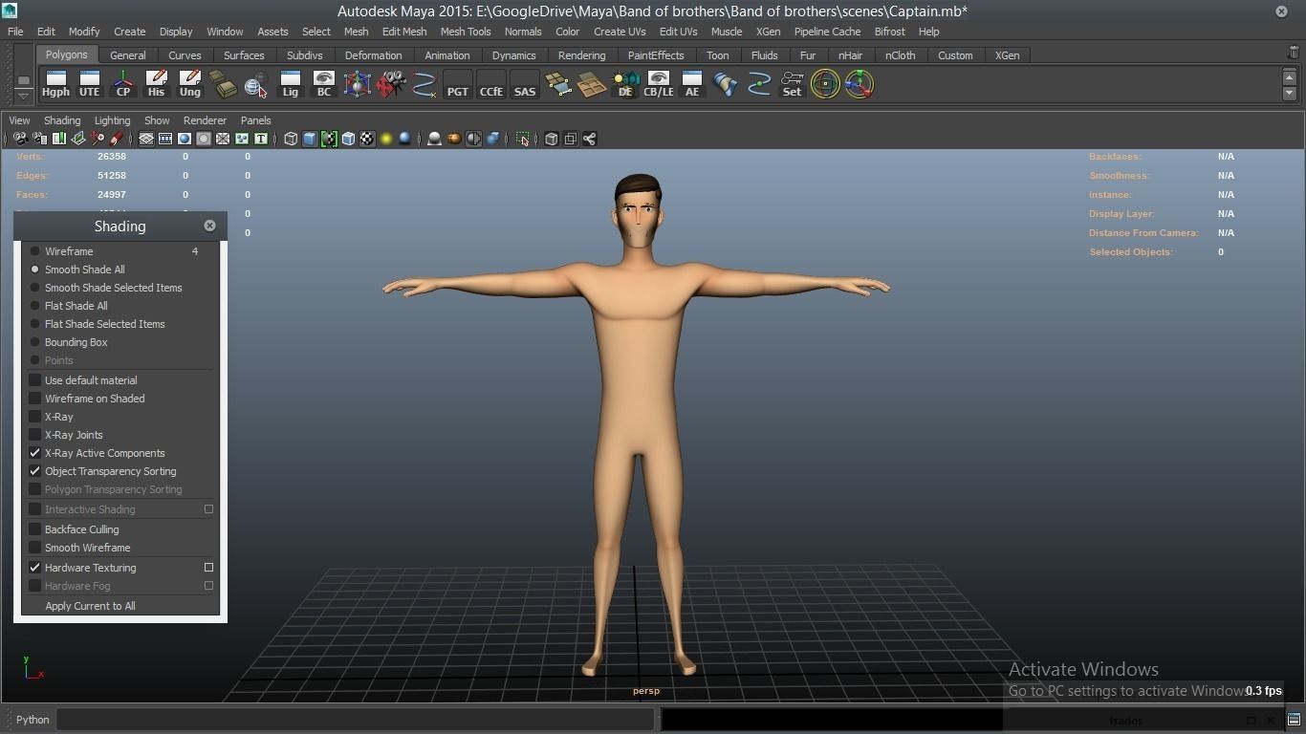Screen dimensions: 1306x734
Task: Click the wireframe cube viewport icon
Action: pos(291,139)
